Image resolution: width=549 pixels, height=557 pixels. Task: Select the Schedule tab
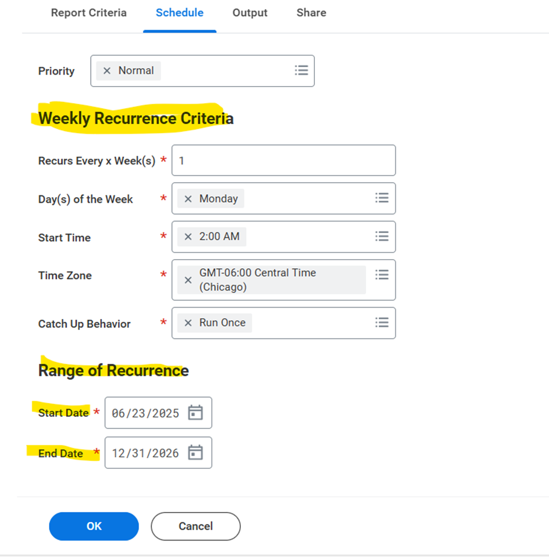click(x=179, y=13)
